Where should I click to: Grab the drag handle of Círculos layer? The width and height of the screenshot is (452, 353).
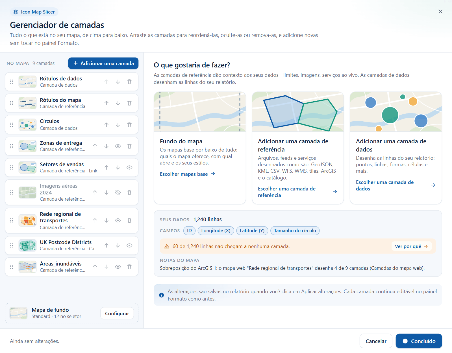pos(12,125)
